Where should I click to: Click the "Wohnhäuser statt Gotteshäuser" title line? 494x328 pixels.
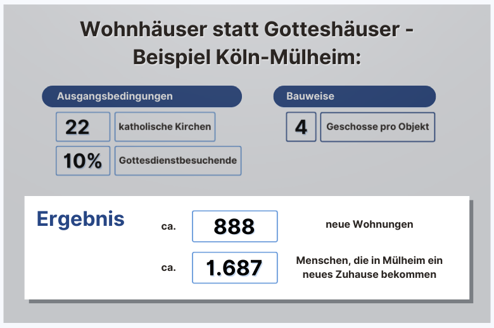[x=247, y=29]
